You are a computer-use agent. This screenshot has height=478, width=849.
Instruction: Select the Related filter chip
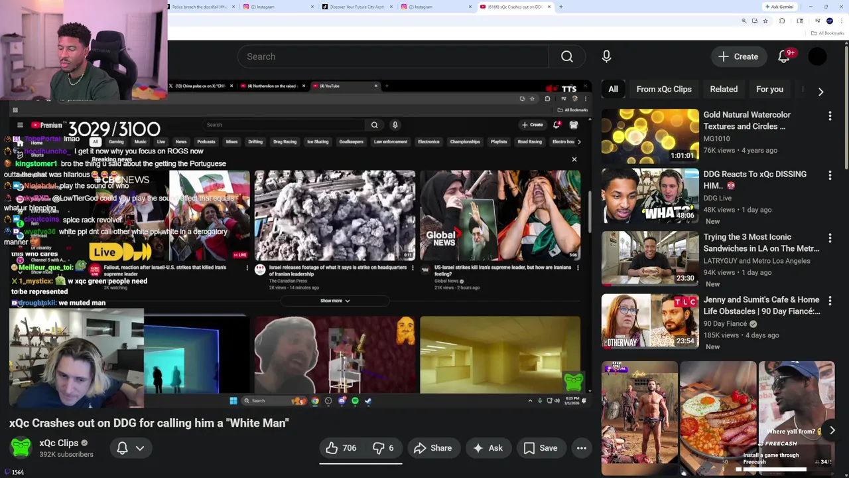[x=724, y=89]
